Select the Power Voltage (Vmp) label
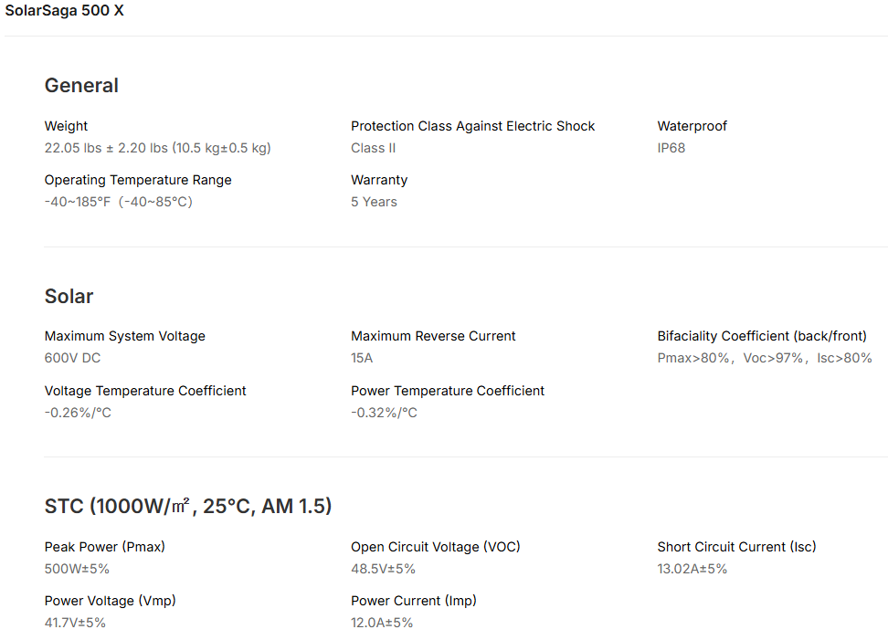 [x=110, y=601]
